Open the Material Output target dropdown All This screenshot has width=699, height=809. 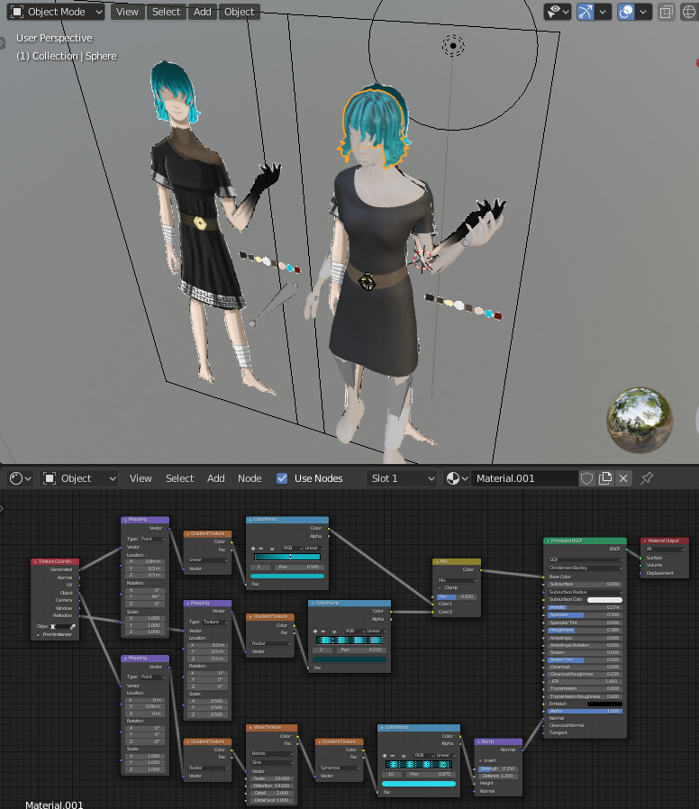[665, 550]
